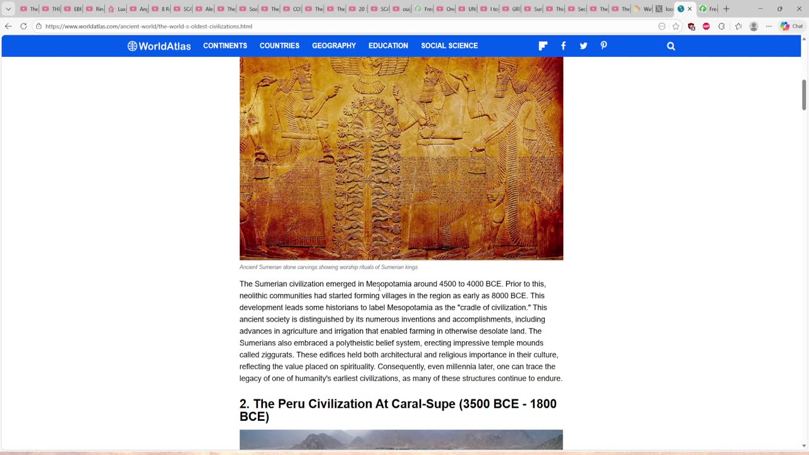Open the site search magnifier
This screenshot has width=809, height=455.
pos(671,46)
